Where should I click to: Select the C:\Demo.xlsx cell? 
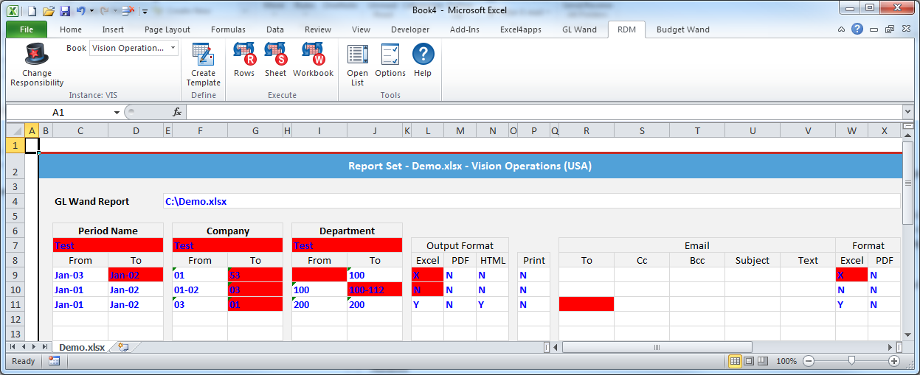[531, 201]
